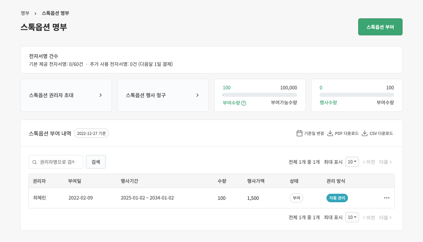Click the calendar icon for 기준일 변경
Screen dimensions: 423x242
tap(299, 133)
